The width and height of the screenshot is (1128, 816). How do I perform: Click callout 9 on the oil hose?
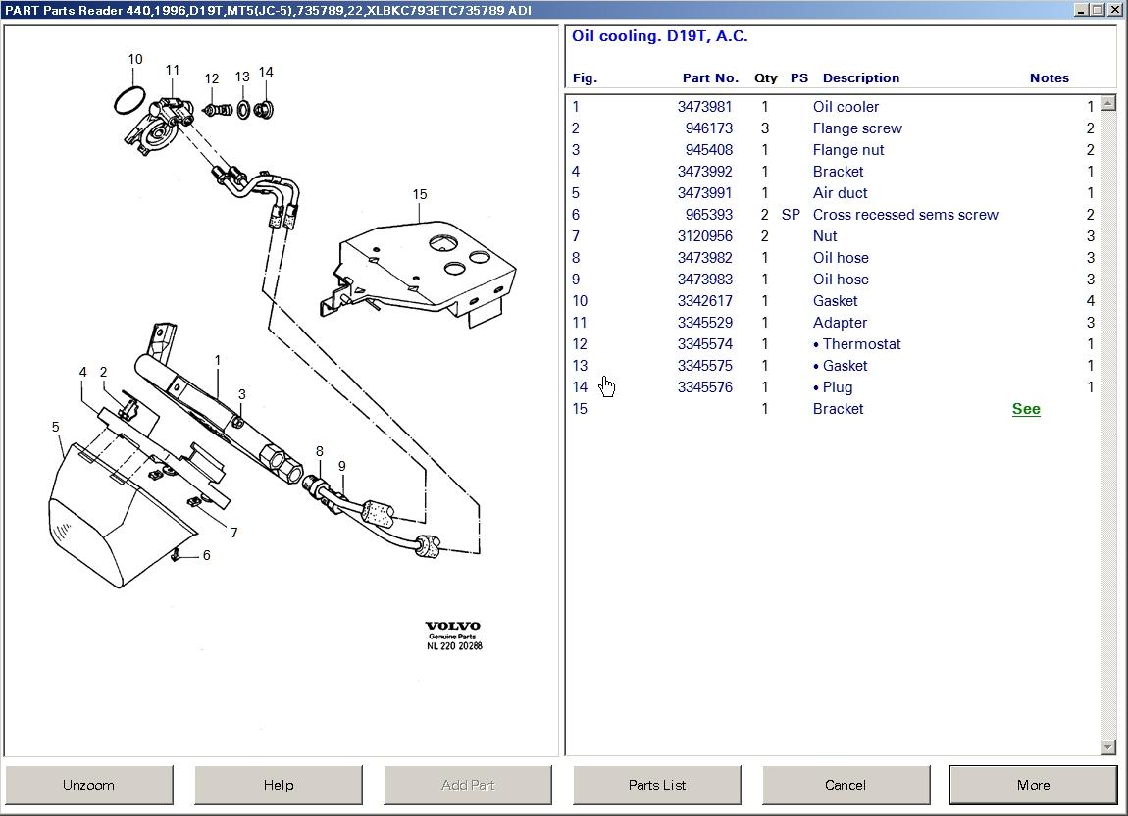click(x=341, y=466)
